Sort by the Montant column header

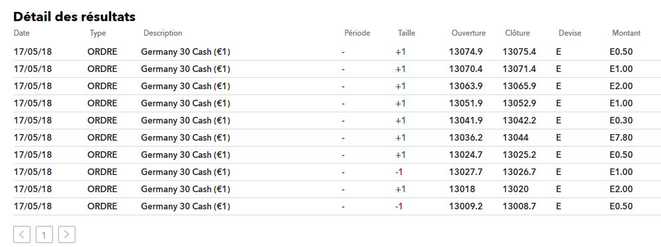pyautogui.click(x=627, y=33)
